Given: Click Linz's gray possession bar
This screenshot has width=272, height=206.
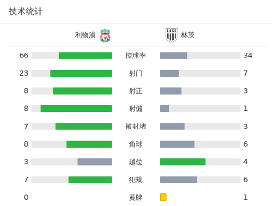Looking at the screenshot, I should click(x=174, y=56).
